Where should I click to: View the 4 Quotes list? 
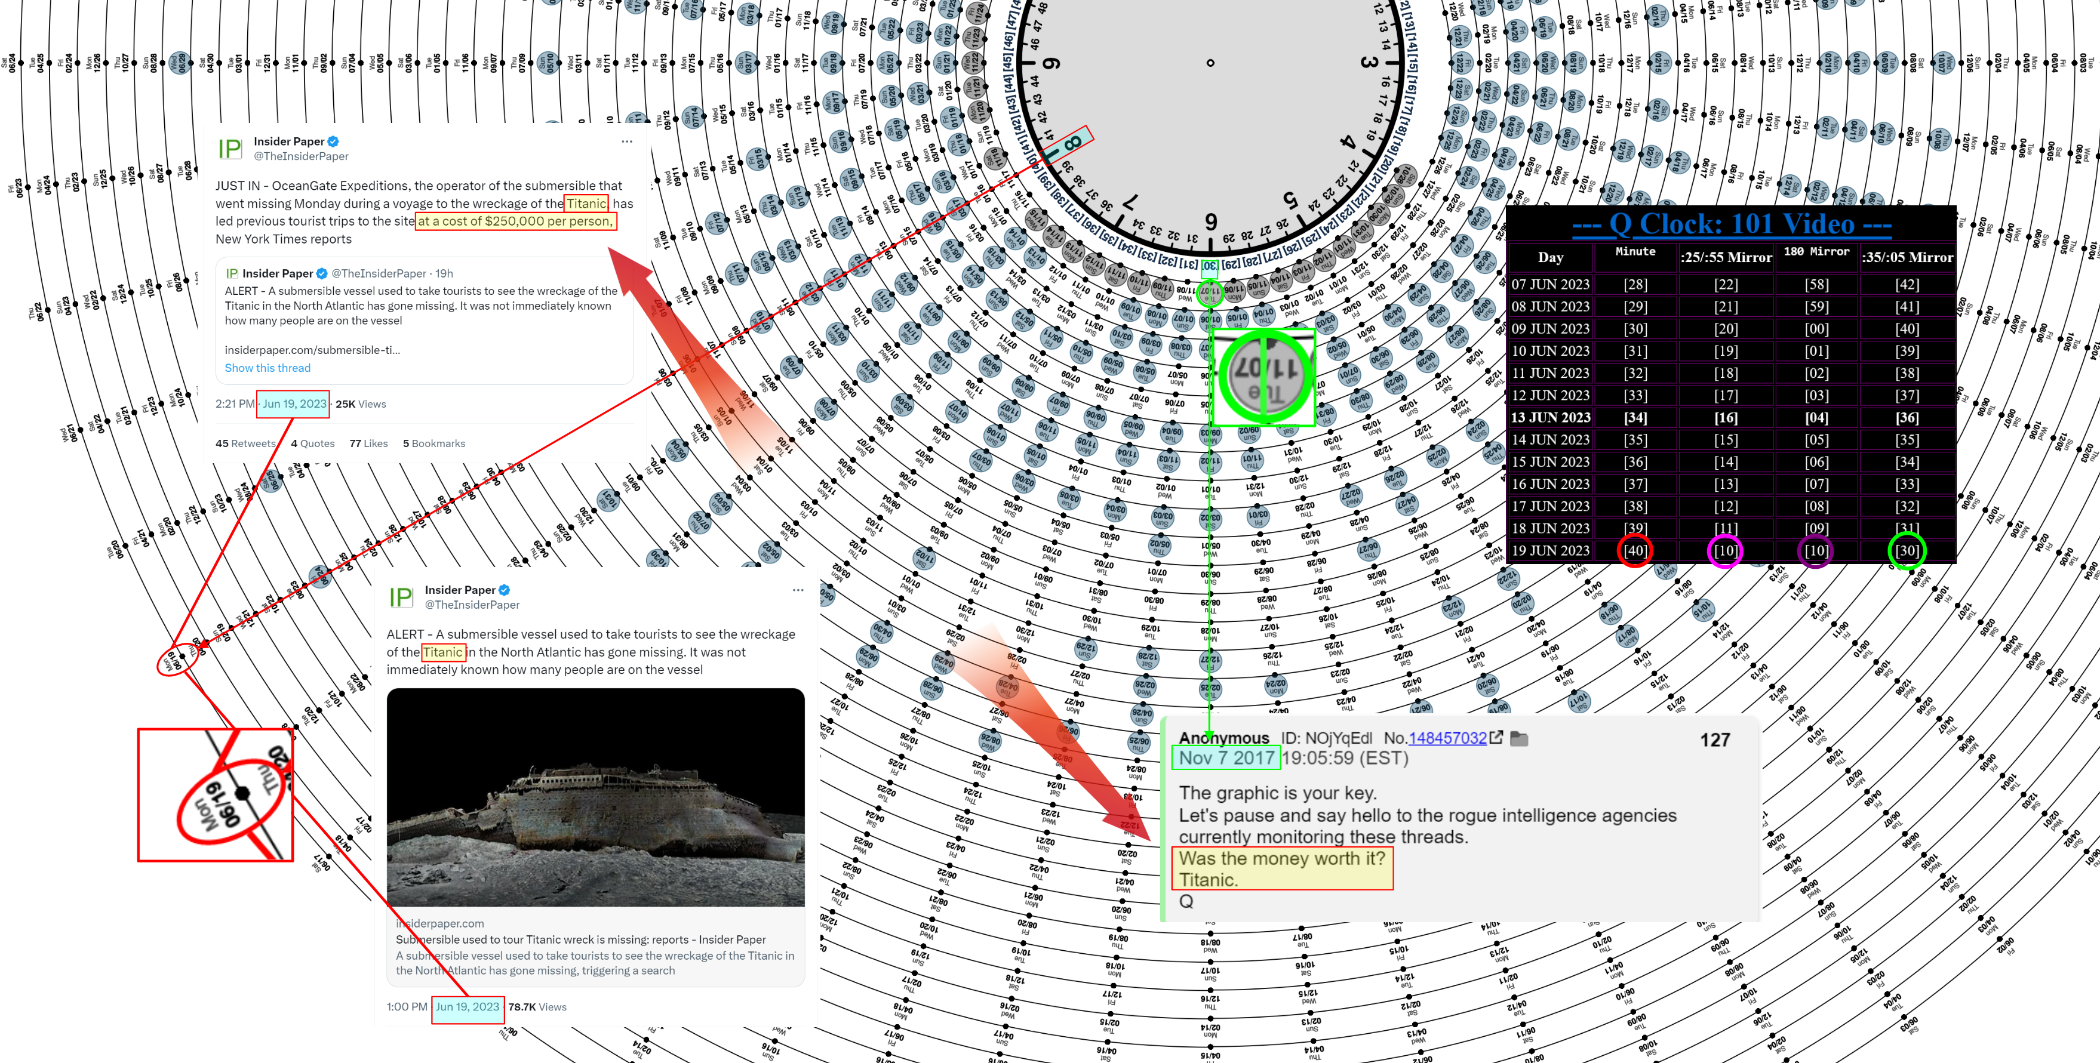coord(313,443)
